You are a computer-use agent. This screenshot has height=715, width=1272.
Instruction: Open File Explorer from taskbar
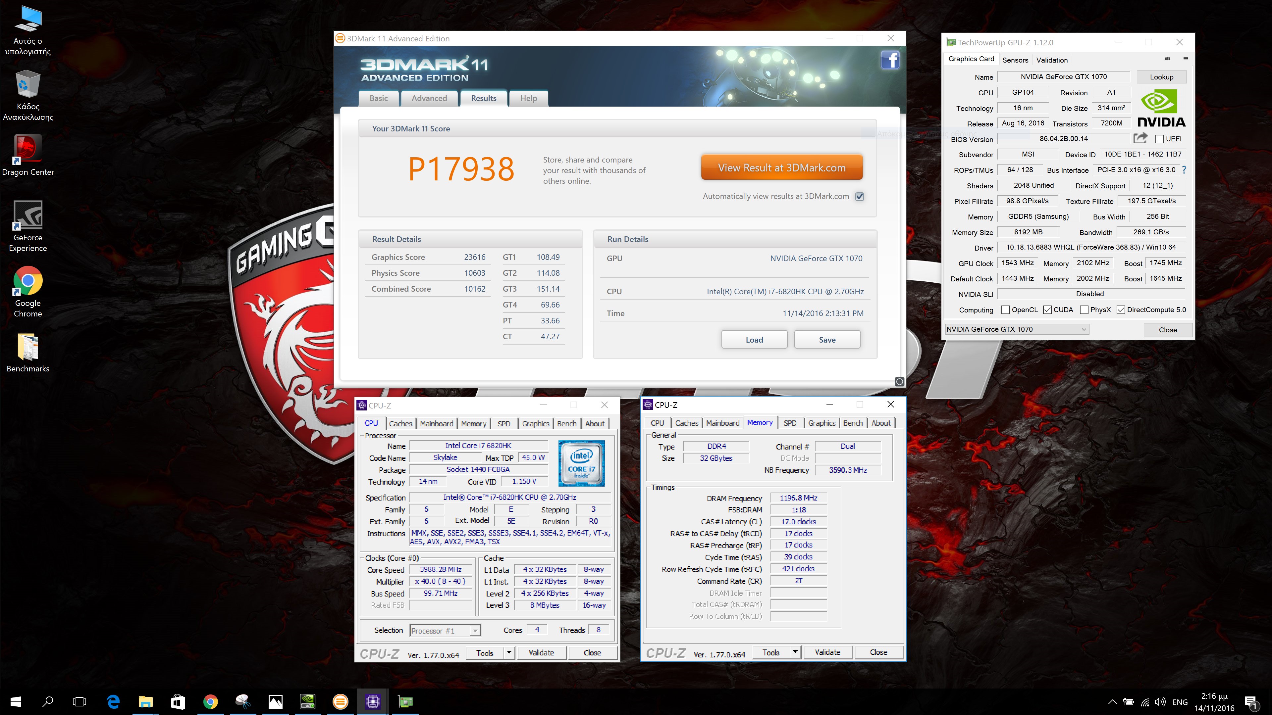click(146, 702)
